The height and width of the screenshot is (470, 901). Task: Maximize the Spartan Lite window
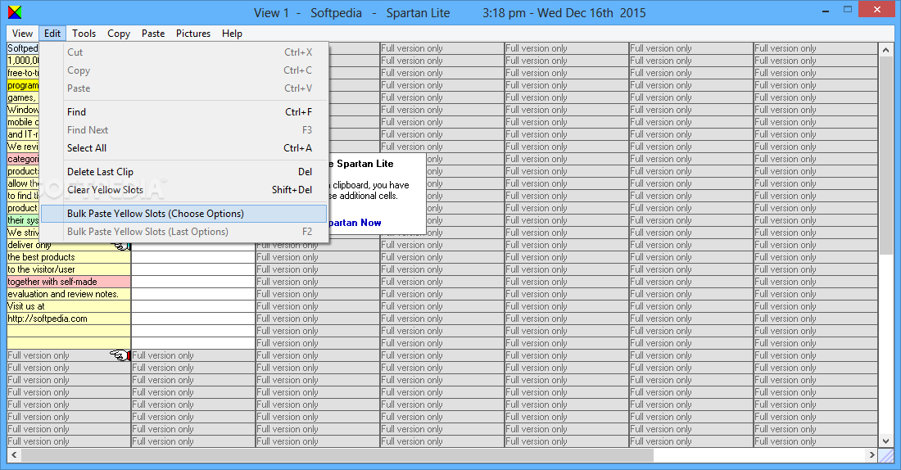tap(848, 10)
